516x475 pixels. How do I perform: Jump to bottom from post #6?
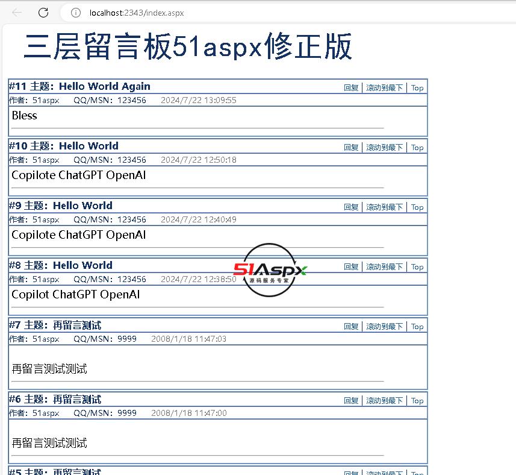(384, 400)
